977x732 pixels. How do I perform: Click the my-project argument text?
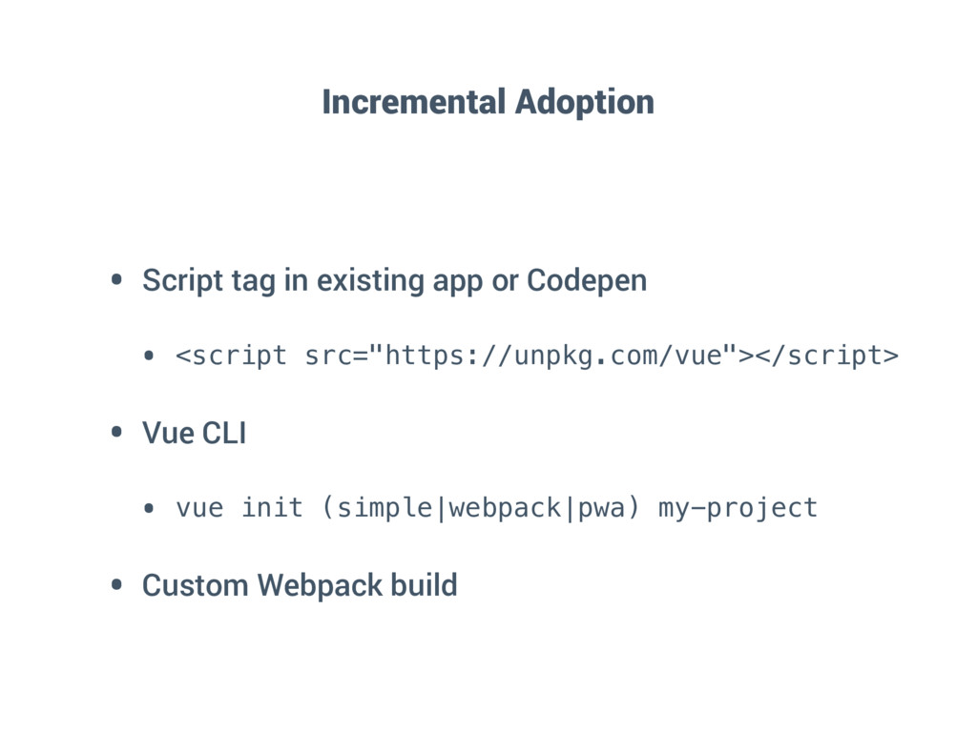[x=738, y=509]
